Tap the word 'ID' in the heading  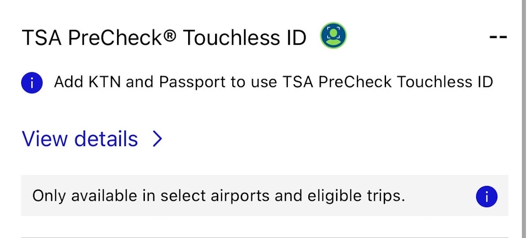[294, 38]
